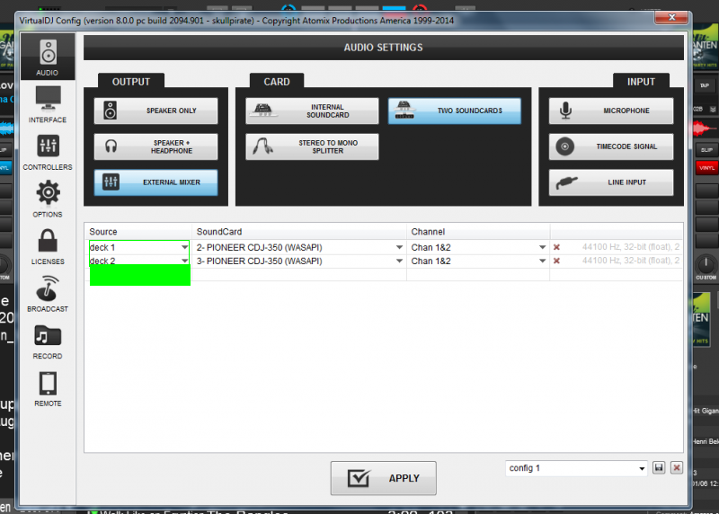Expand the deck 2 source dropdown
Screen dimensions: 719x514
184,261
